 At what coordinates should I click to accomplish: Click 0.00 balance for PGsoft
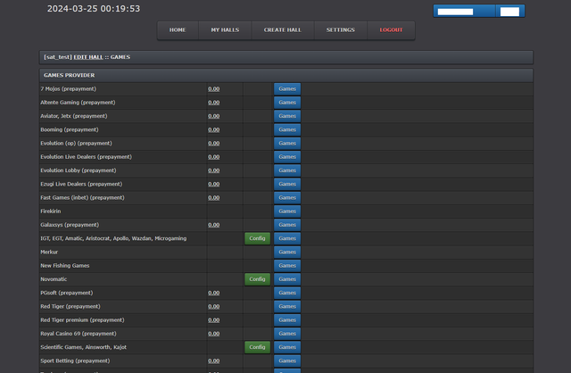pyautogui.click(x=214, y=293)
